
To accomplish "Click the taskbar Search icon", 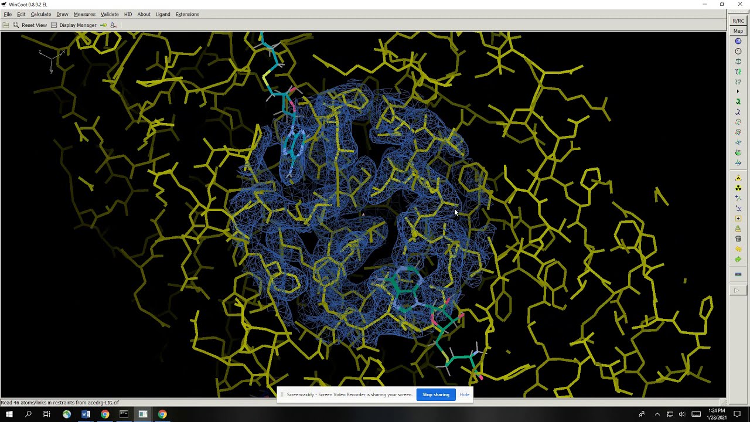I will 28,414.
